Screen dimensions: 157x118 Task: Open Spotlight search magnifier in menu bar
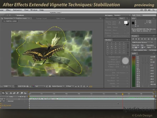[x=153, y=10]
